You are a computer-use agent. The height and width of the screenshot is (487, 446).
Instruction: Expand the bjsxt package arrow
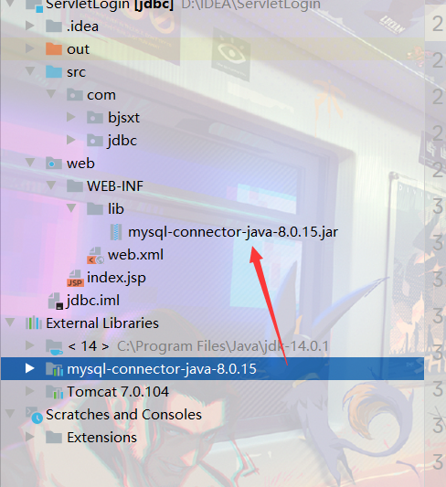tap(71, 117)
